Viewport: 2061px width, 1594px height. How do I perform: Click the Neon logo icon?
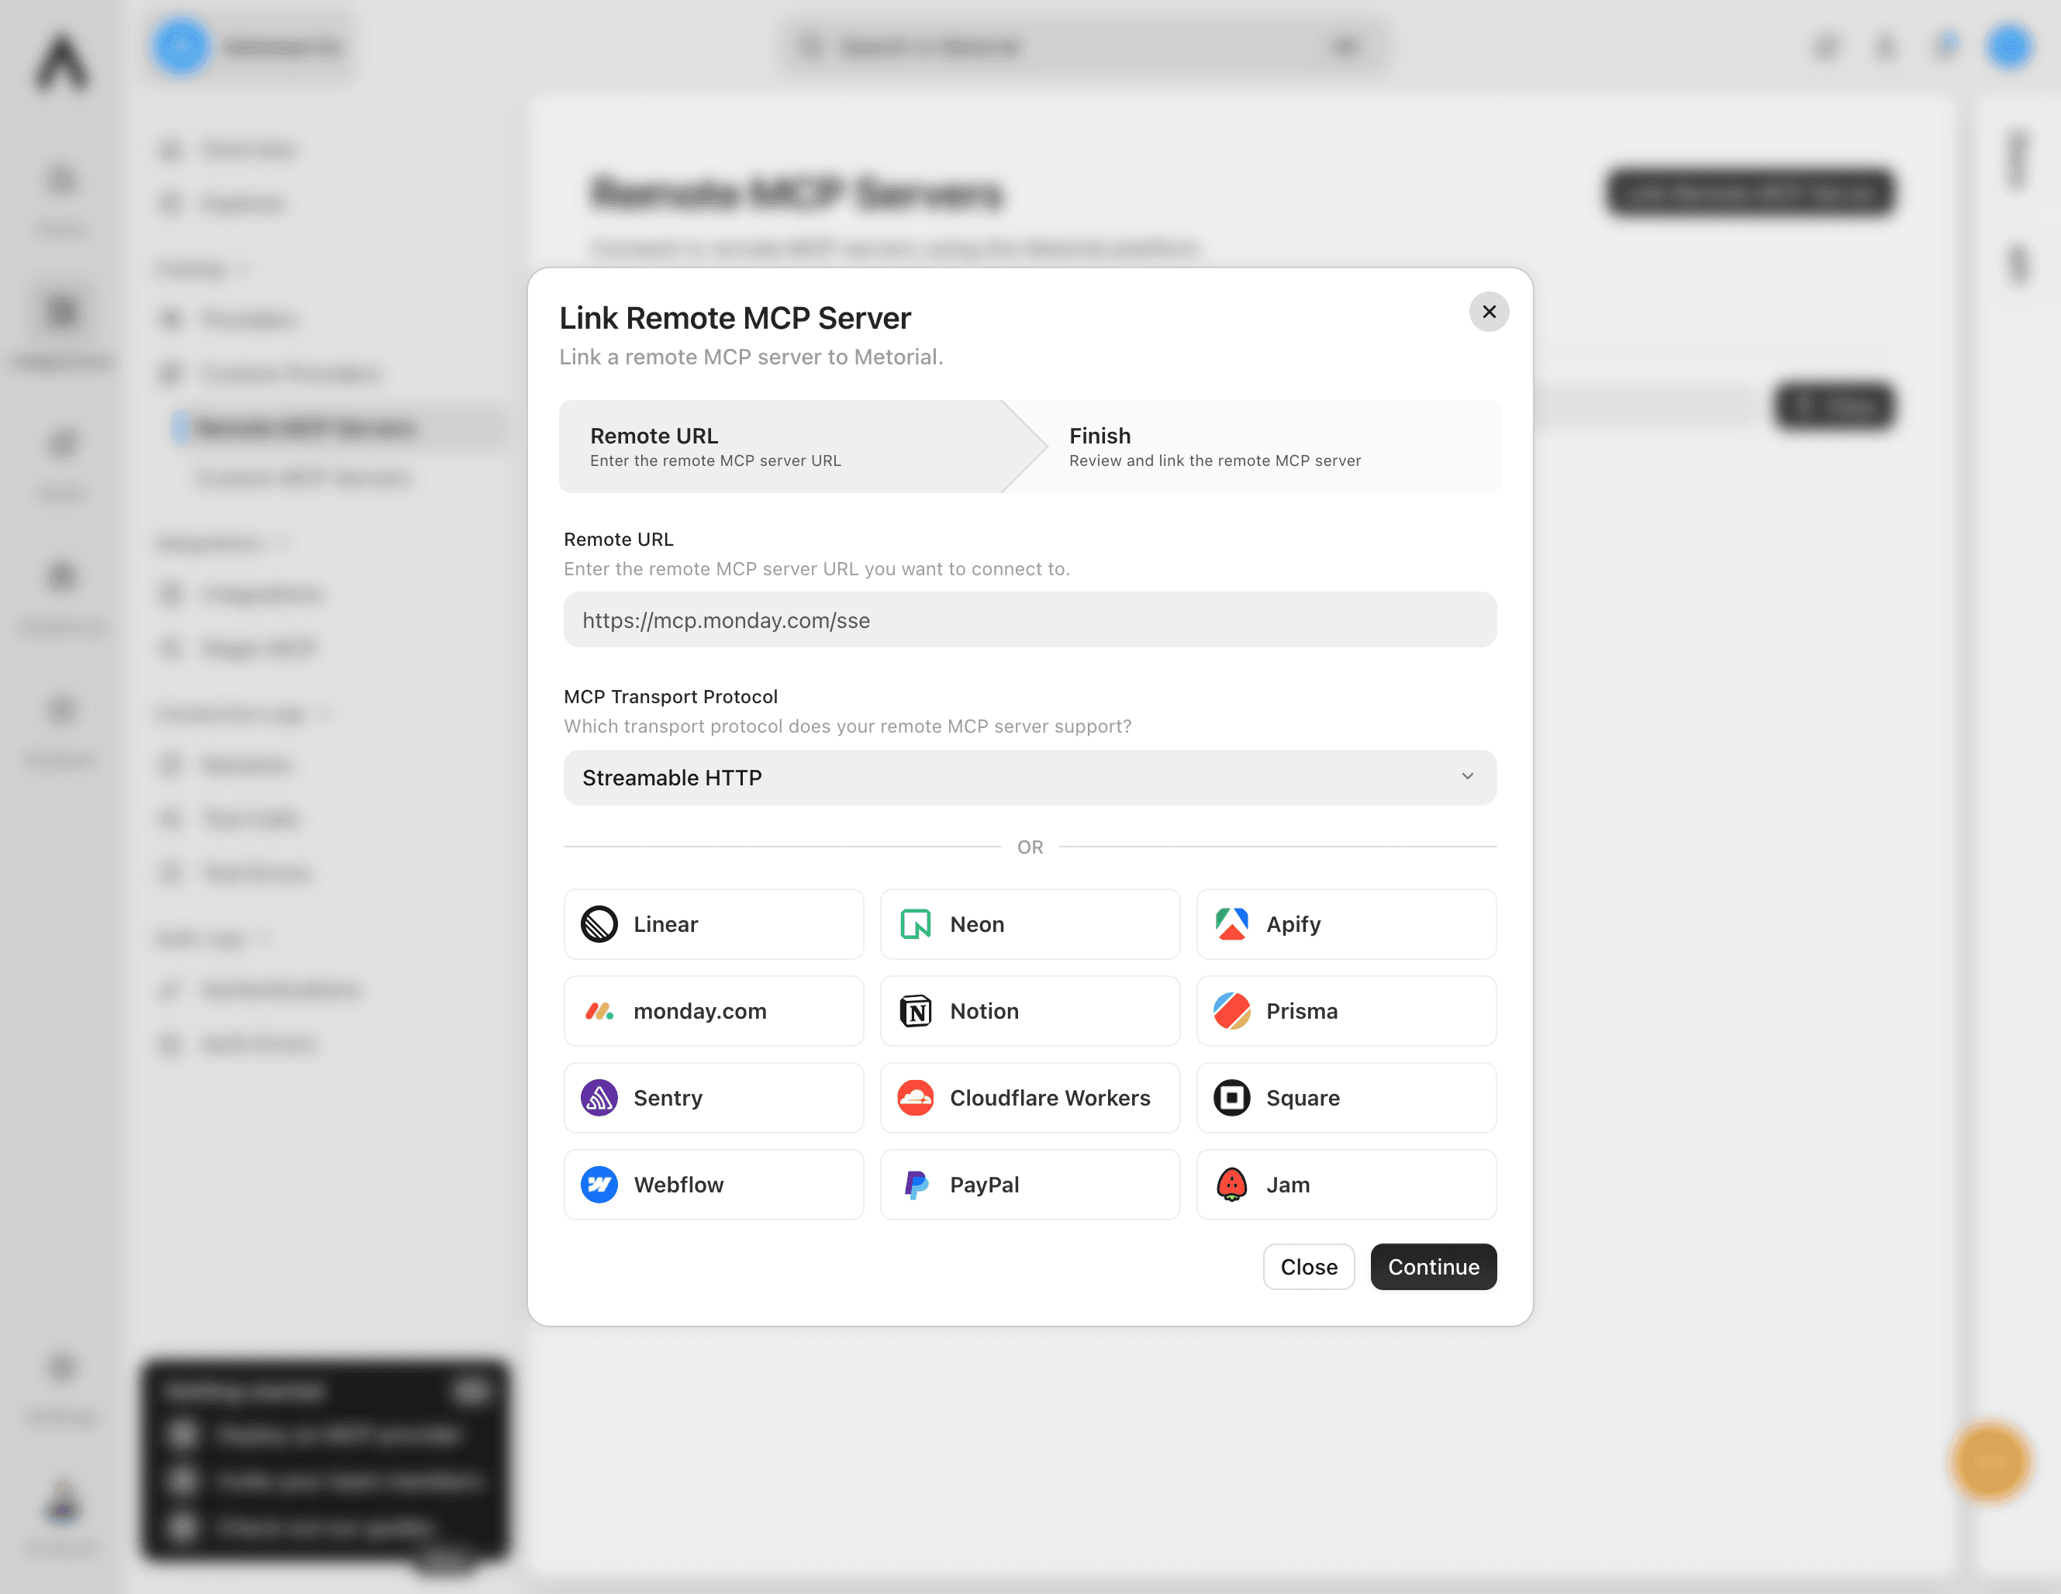(x=916, y=924)
